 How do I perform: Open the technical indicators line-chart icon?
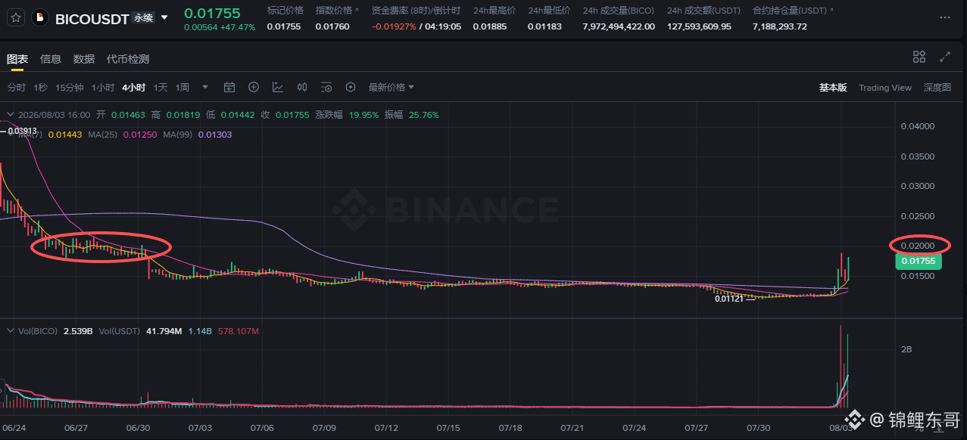pos(278,87)
